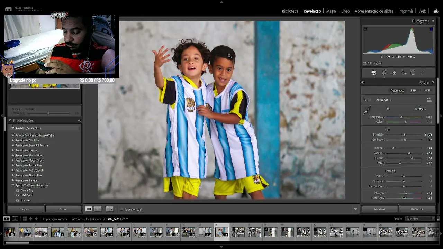Click the Game Day preset icon
Image resolution: width=443 pixels, height=249 pixels.
(x=18, y=190)
